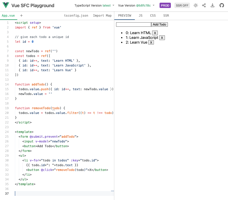
Task: Switch to the JS output tab
Action: 140,15
